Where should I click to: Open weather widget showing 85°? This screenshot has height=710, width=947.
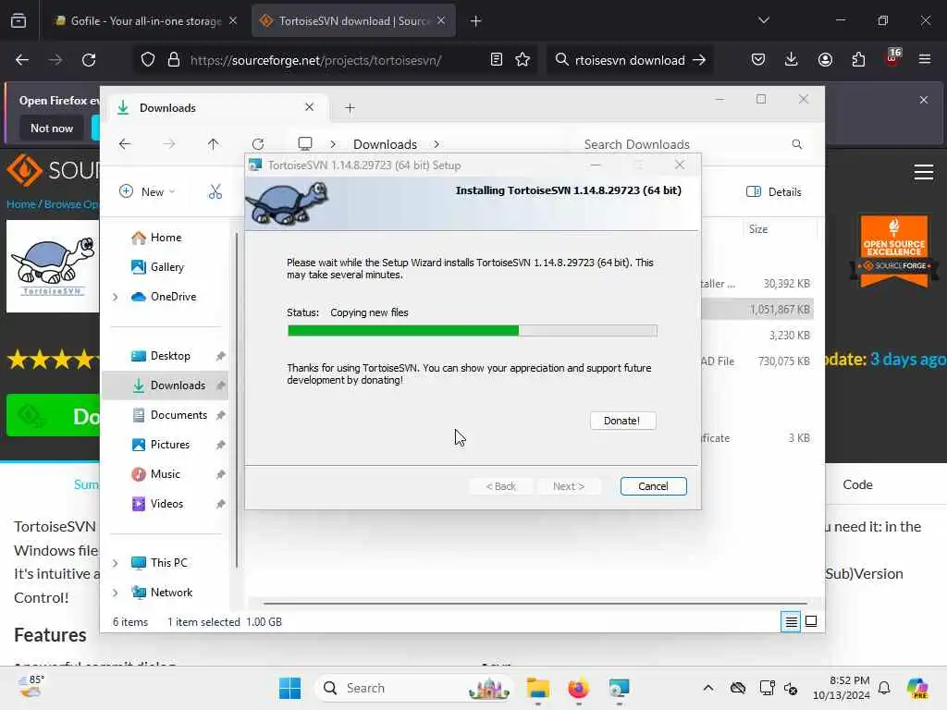31,687
